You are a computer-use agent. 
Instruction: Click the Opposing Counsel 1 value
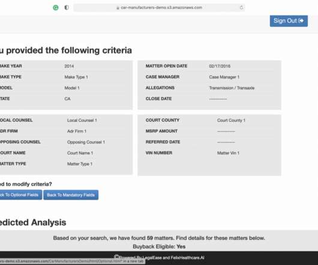click(x=86, y=142)
